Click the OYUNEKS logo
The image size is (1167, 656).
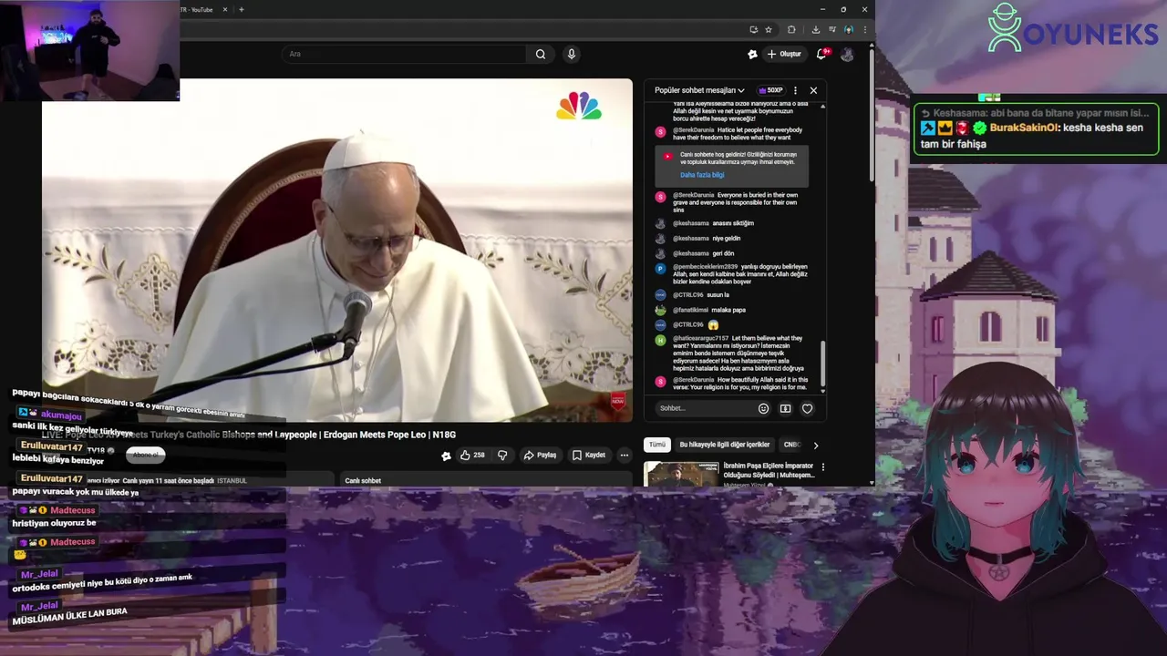tap(1072, 28)
